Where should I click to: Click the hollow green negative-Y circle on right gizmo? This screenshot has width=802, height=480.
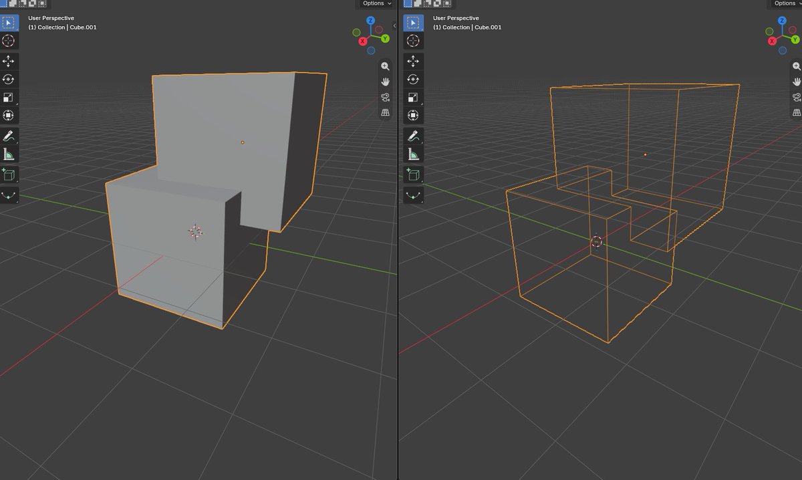point(769,31)
